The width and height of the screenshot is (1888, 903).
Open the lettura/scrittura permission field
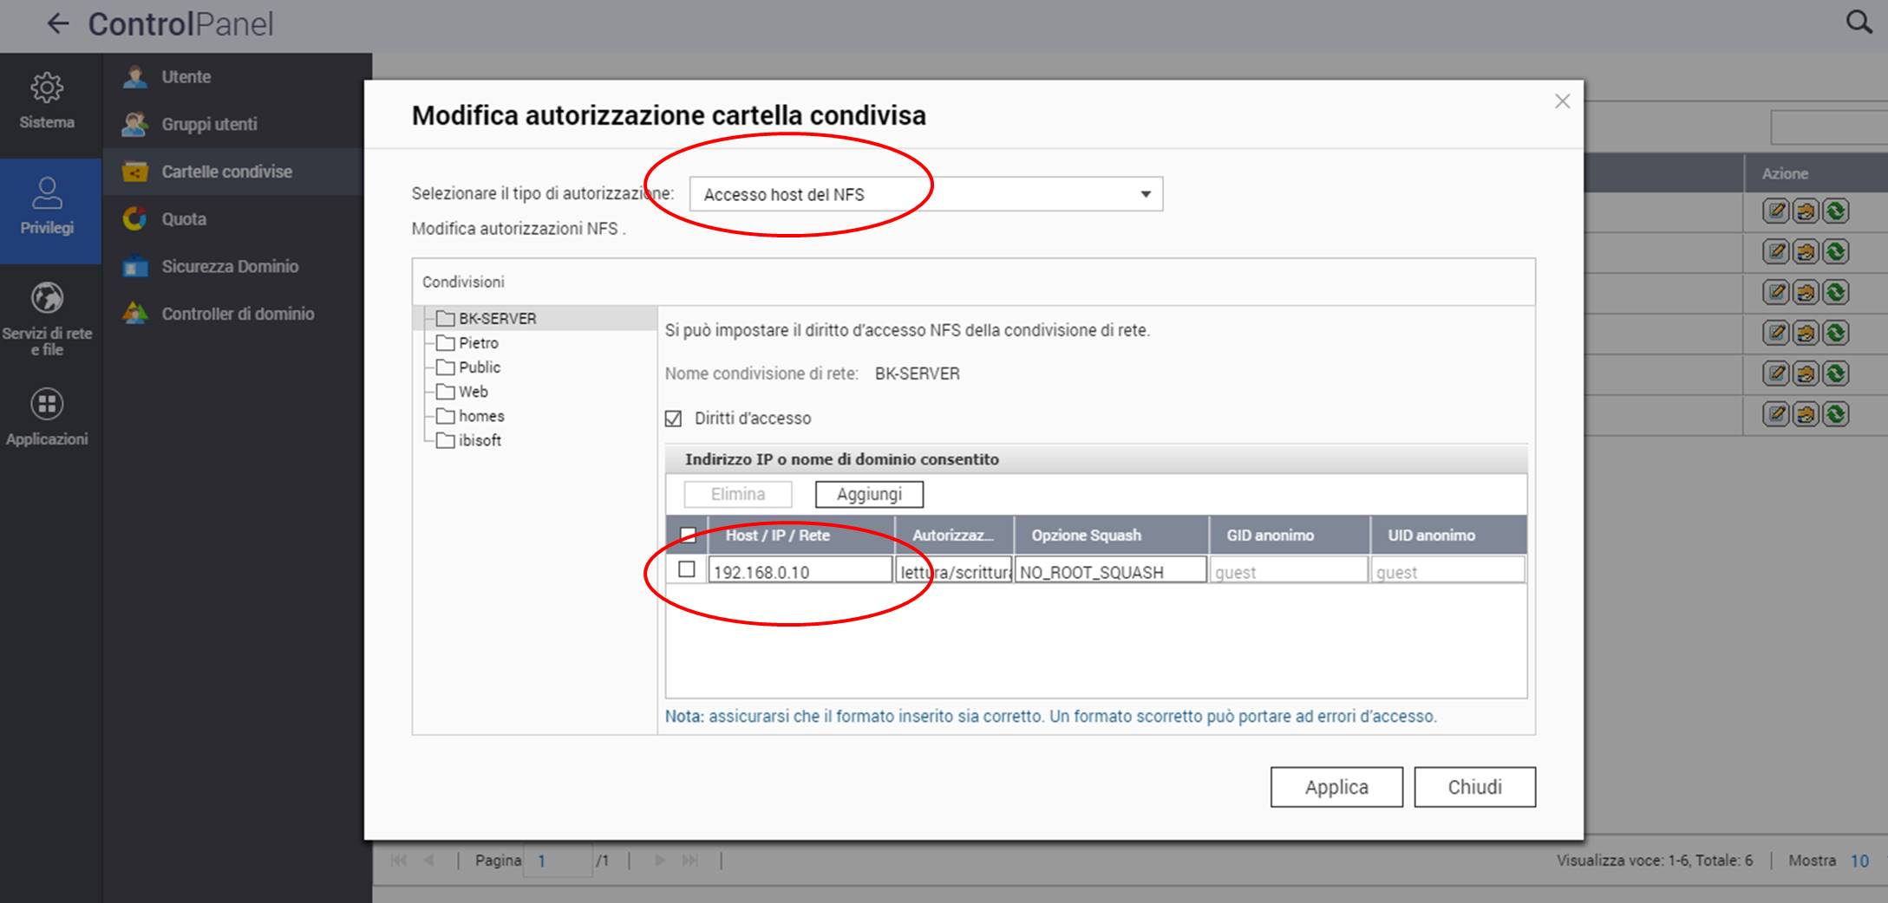coord(954,571)
